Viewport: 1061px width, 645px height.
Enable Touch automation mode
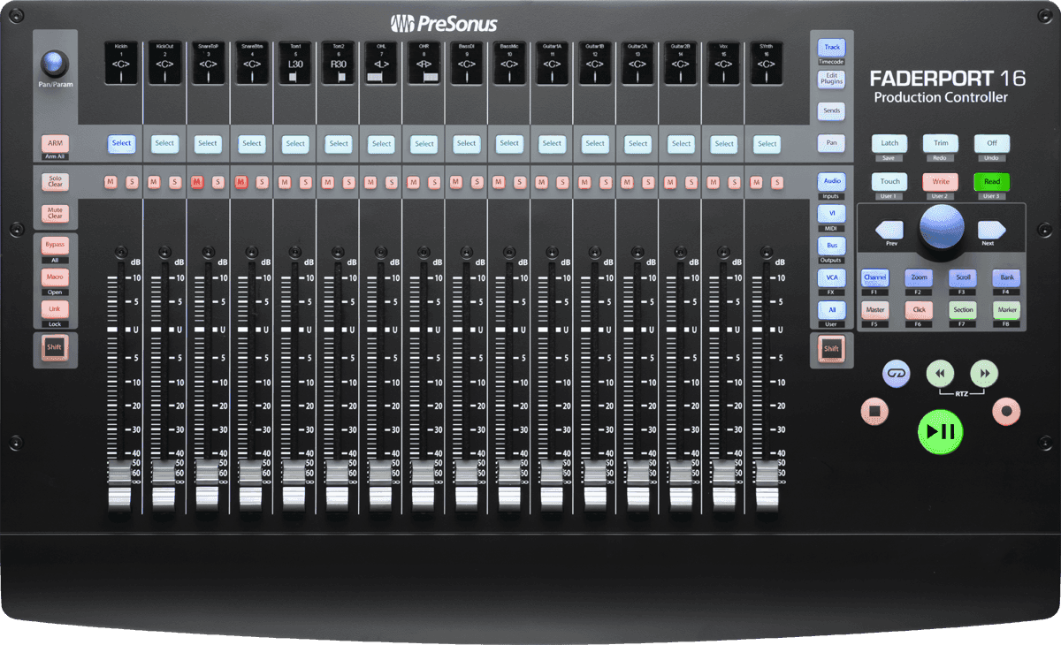pyautogui.click(x=889, y=181)
